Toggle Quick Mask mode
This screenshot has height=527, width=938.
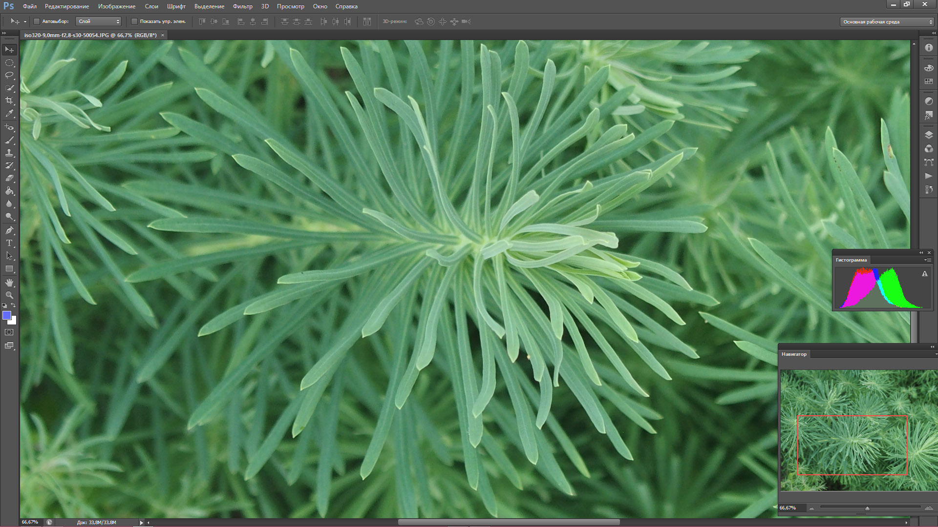tap(9, 332)
